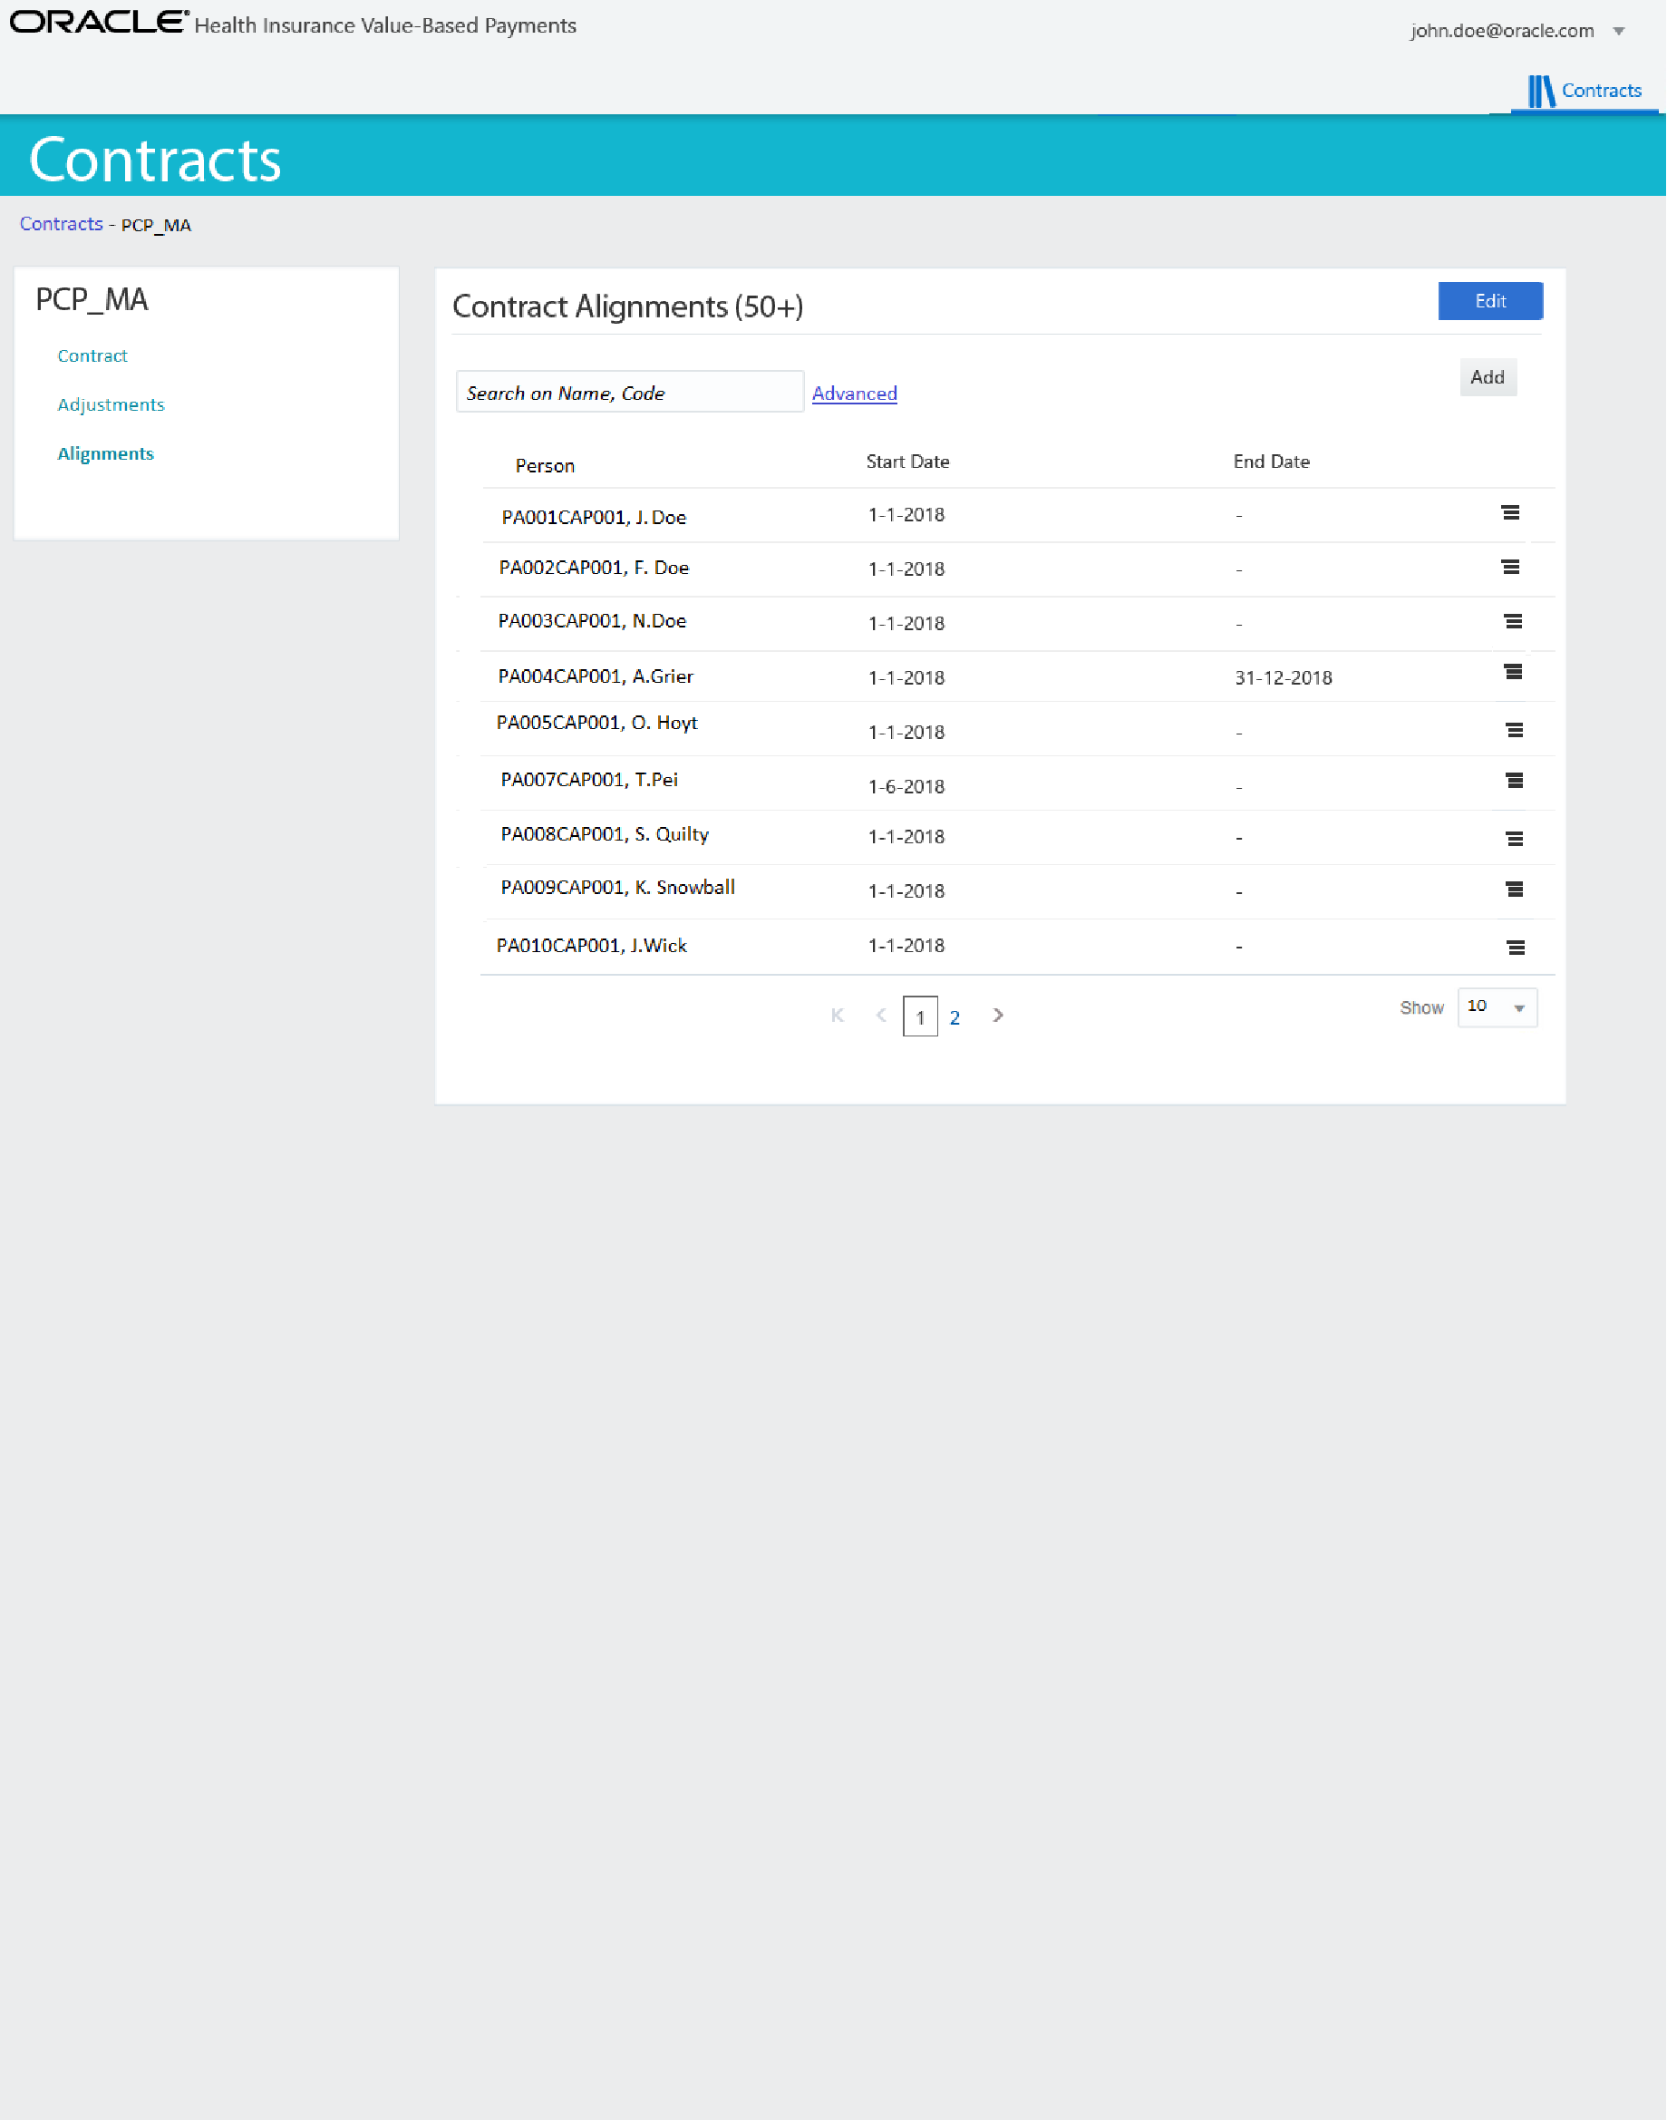Select person PA004CAP001, A.Grier
The width and height of the screenshot is (1667, 2120).
click(x=596, y=676)
